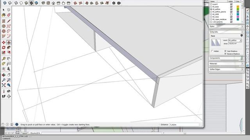Click the Zoom Extents tool

(4, 85)
